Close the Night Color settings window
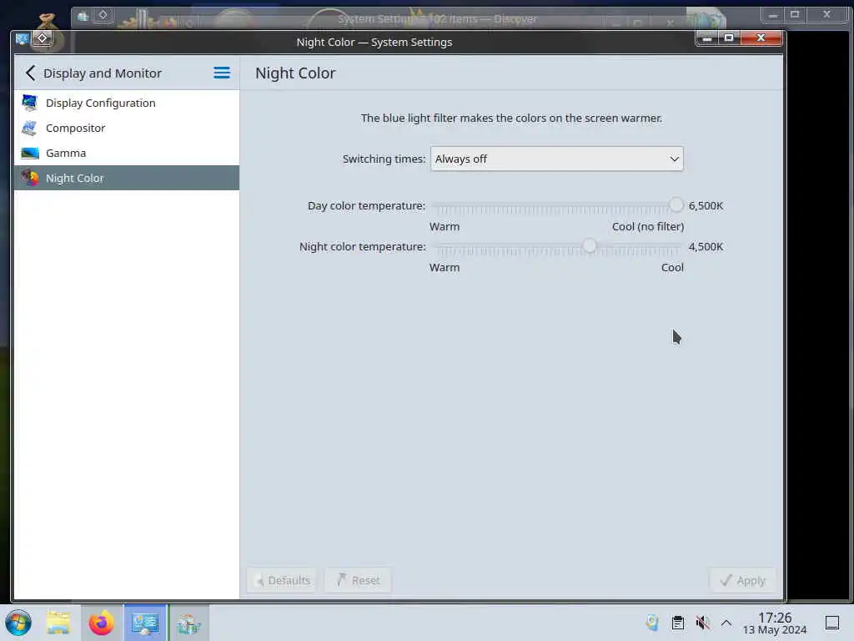Viewport: 854px width, 641px height. (x=761, y=38)
